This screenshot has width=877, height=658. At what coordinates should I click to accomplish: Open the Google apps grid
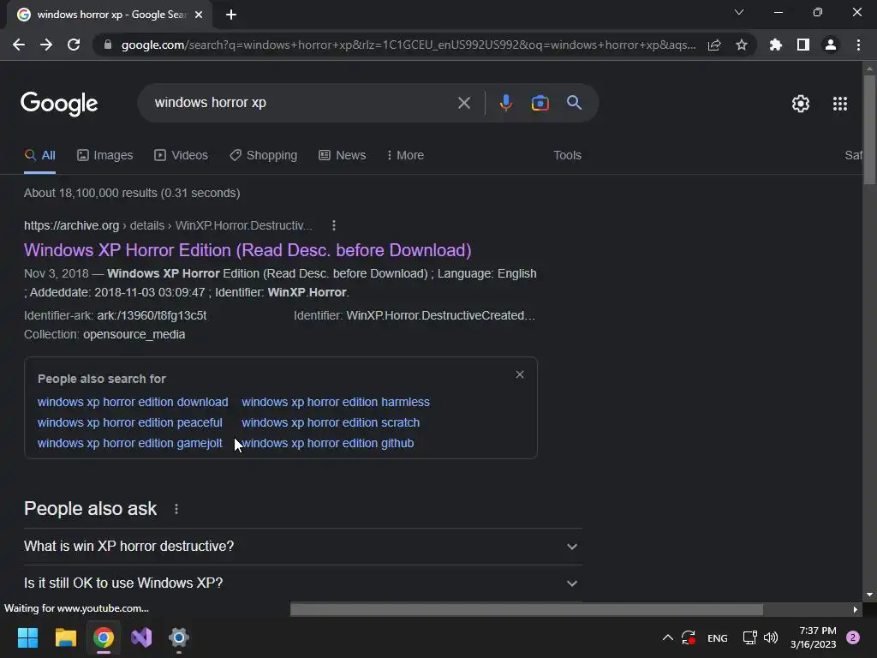tap(840, 104)
